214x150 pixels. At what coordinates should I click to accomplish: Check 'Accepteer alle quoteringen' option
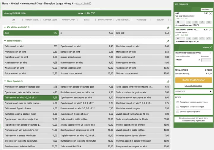(178, 107)
